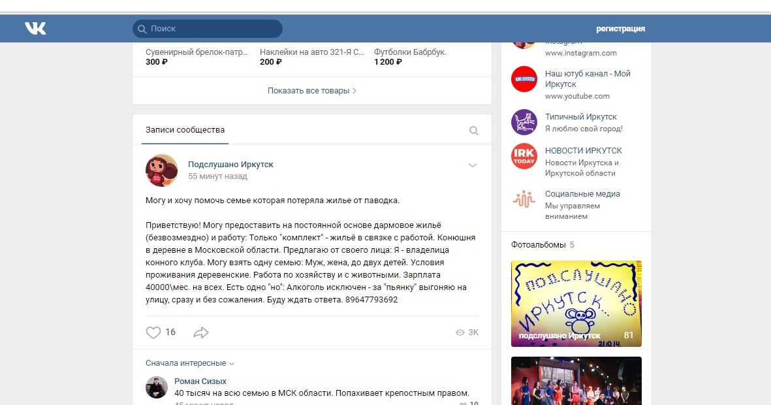Click the IRK TODAY news icon

point(524,156)
